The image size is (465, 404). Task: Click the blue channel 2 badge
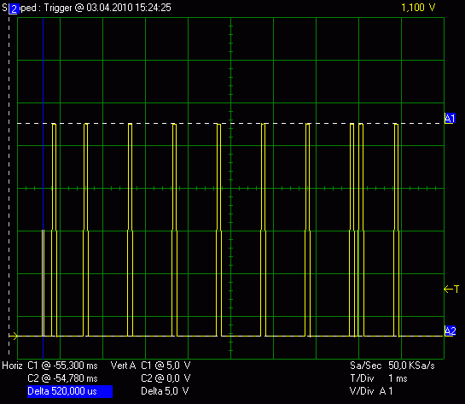click(14, 9)
